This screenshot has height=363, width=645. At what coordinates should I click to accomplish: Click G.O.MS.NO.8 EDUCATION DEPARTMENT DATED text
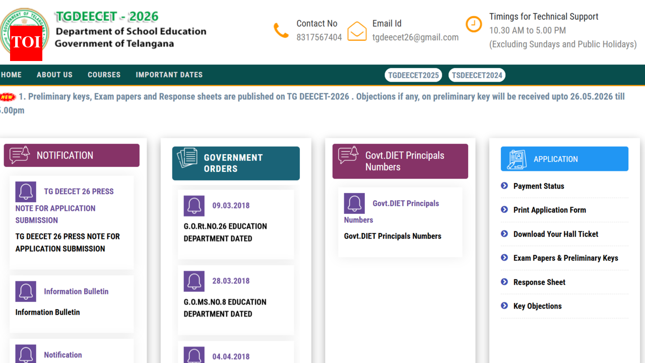coord(225,308)
